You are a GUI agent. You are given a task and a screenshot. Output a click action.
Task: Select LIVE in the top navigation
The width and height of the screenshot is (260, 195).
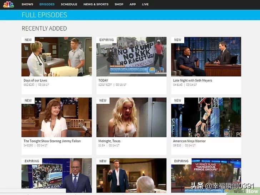tap(145, 4)
